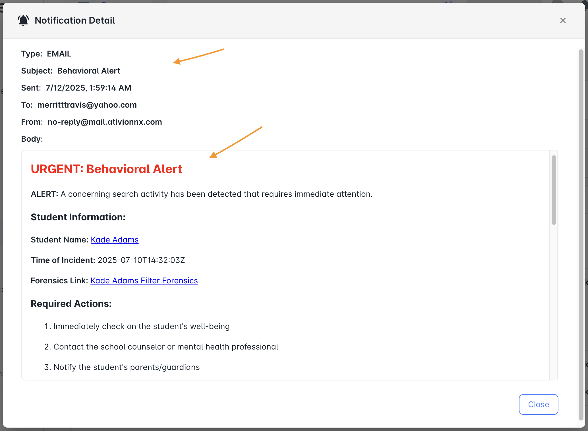This screenshot has width=588, height=431.
Task: Click the Notification Detail title text
Action: pyautogui.click(x=75, y=20)
